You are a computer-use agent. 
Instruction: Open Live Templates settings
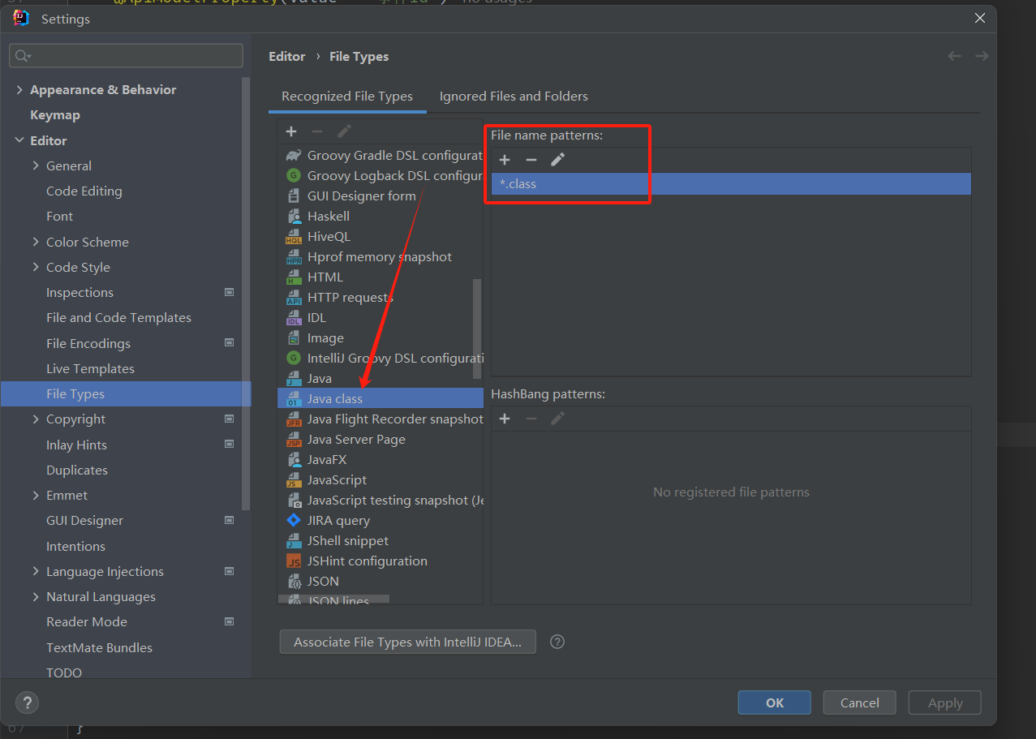(90, 368)
